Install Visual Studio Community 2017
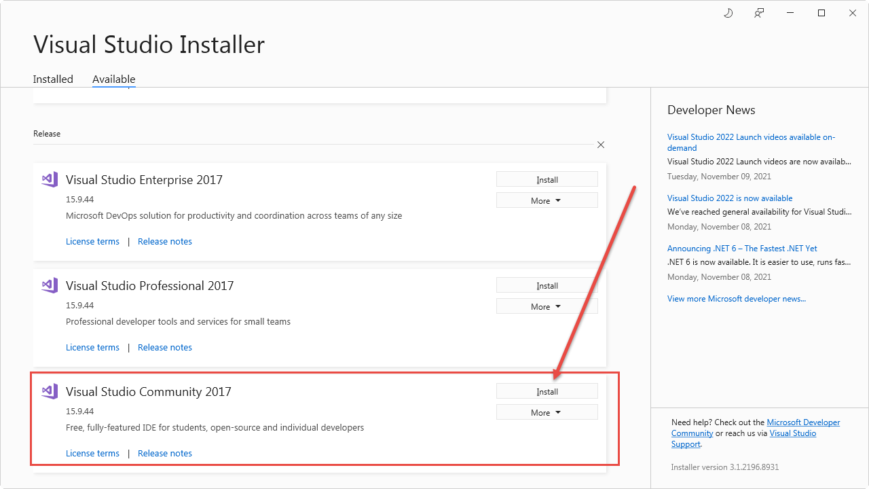Viewport: 869px width, 489px height. [547, 391]
